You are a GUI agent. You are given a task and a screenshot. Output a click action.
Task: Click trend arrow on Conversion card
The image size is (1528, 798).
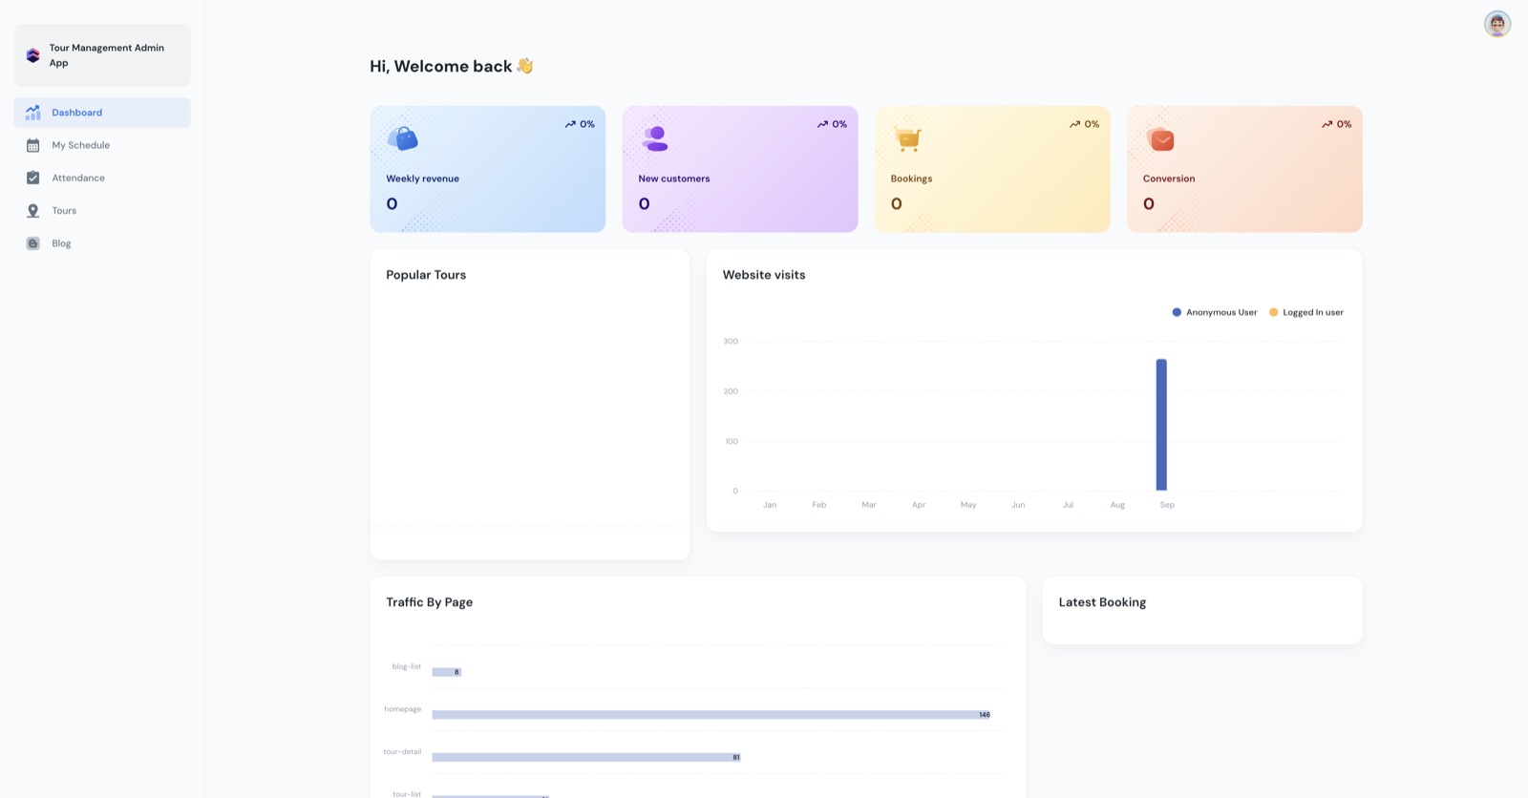click(x=1326, y=124)
